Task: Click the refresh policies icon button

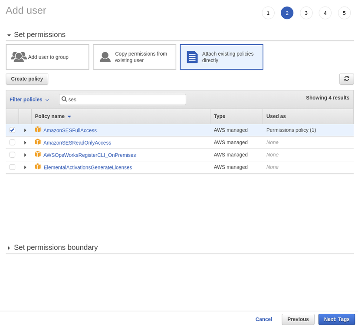Action: (x=346, y=79)
